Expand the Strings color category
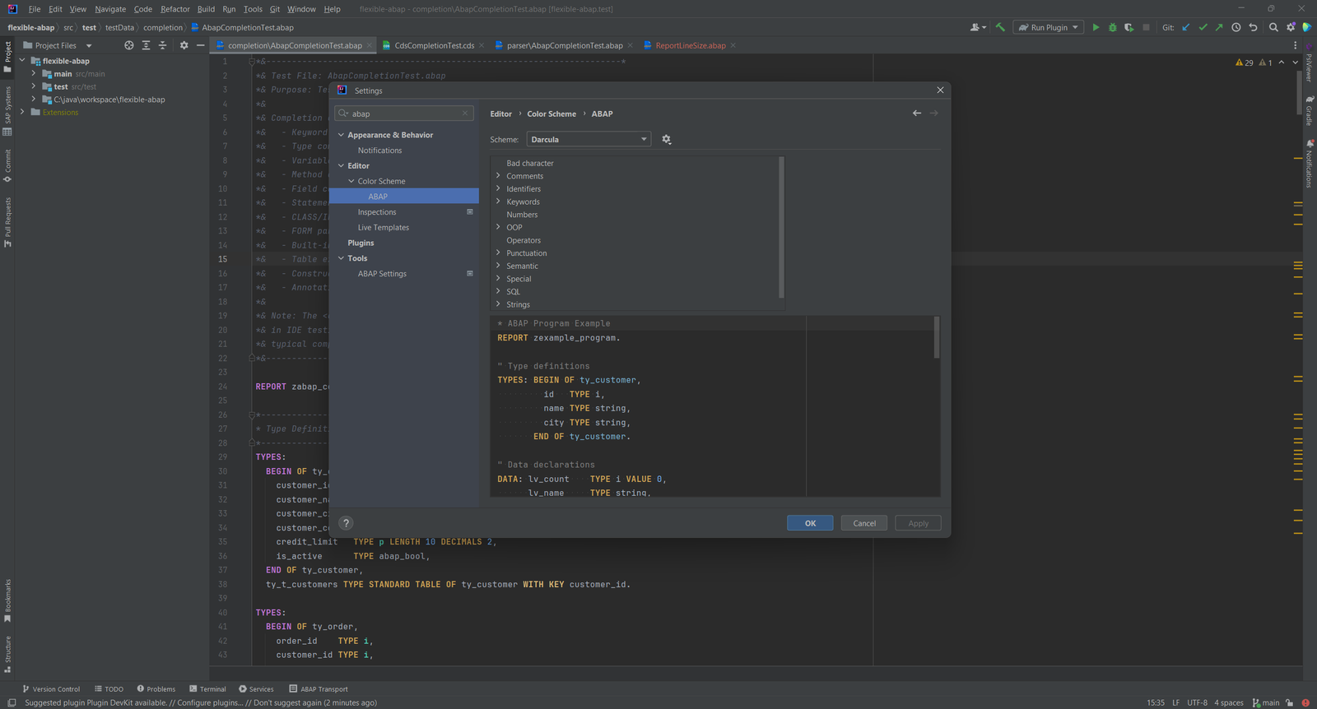Image resolution: width=1317 pixels, height=709 pixels. pos(498,304)
